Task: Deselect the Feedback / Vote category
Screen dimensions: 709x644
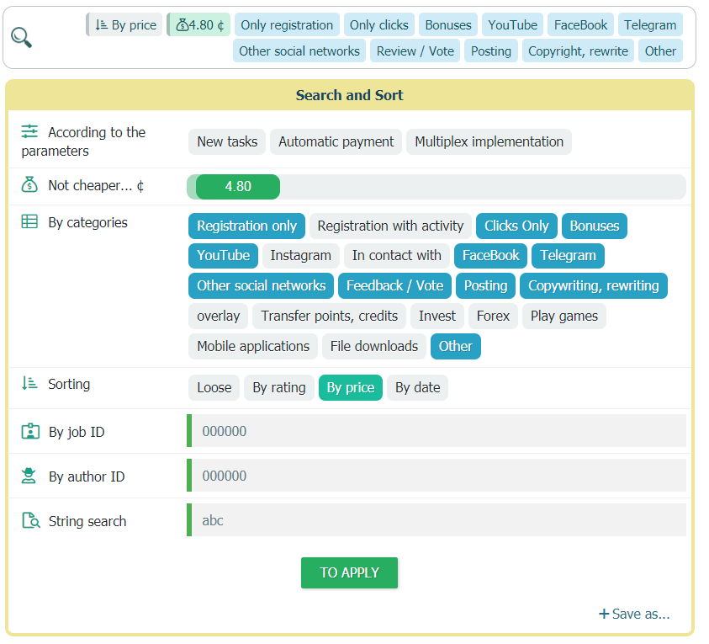Action: pyautogui.click(x=394, y=286)
